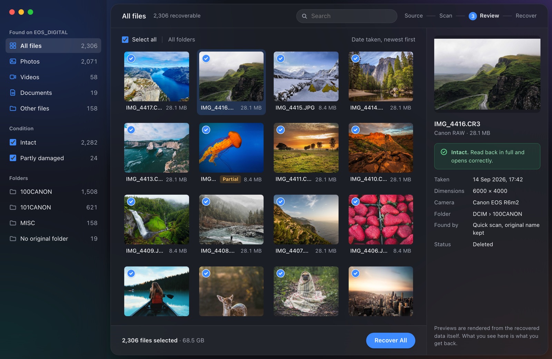Click the IMG_4415.JPG file name label
Screen dimensions: 552x359
point(295,107)
